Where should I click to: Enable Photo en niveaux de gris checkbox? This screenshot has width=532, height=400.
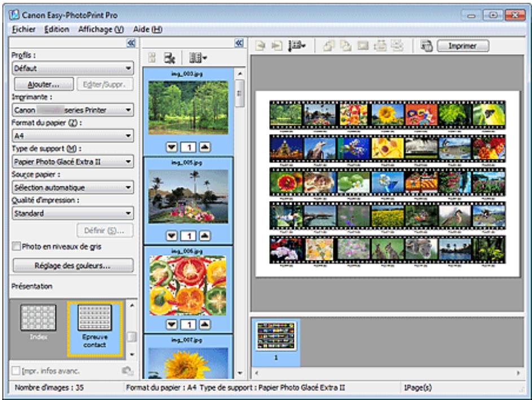tap(16, 246)
